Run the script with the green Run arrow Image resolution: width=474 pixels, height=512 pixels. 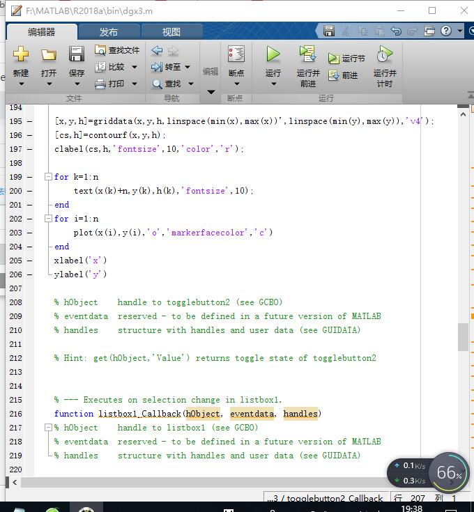tap(273, 54)
